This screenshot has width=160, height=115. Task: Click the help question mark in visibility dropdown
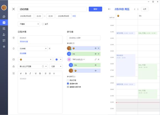[x=43, y=66]
